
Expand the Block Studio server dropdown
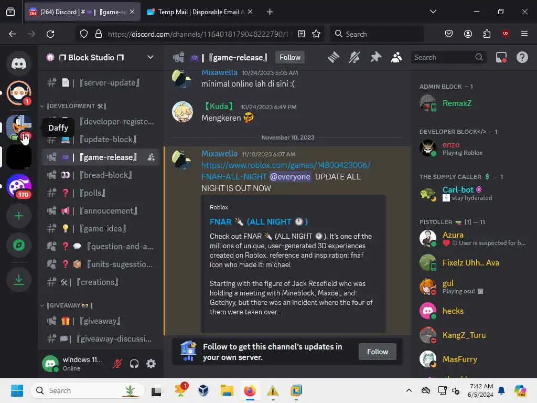tap(151, 57)
